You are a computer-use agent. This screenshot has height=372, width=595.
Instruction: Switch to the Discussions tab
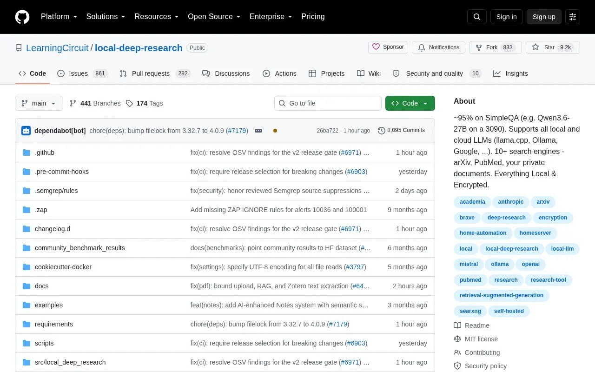point(226,73)
